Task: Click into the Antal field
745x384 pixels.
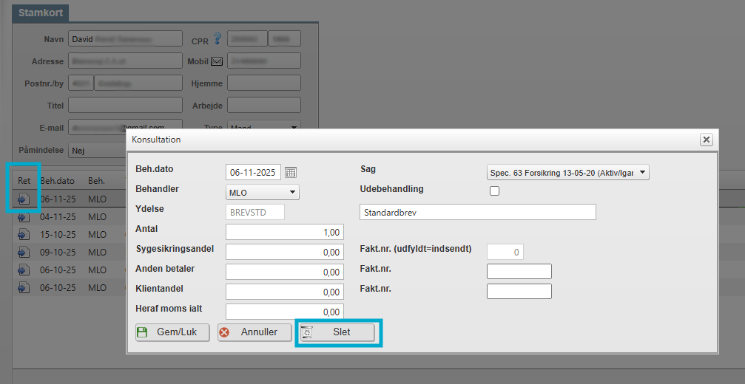Action: click(x=284, y=233)
